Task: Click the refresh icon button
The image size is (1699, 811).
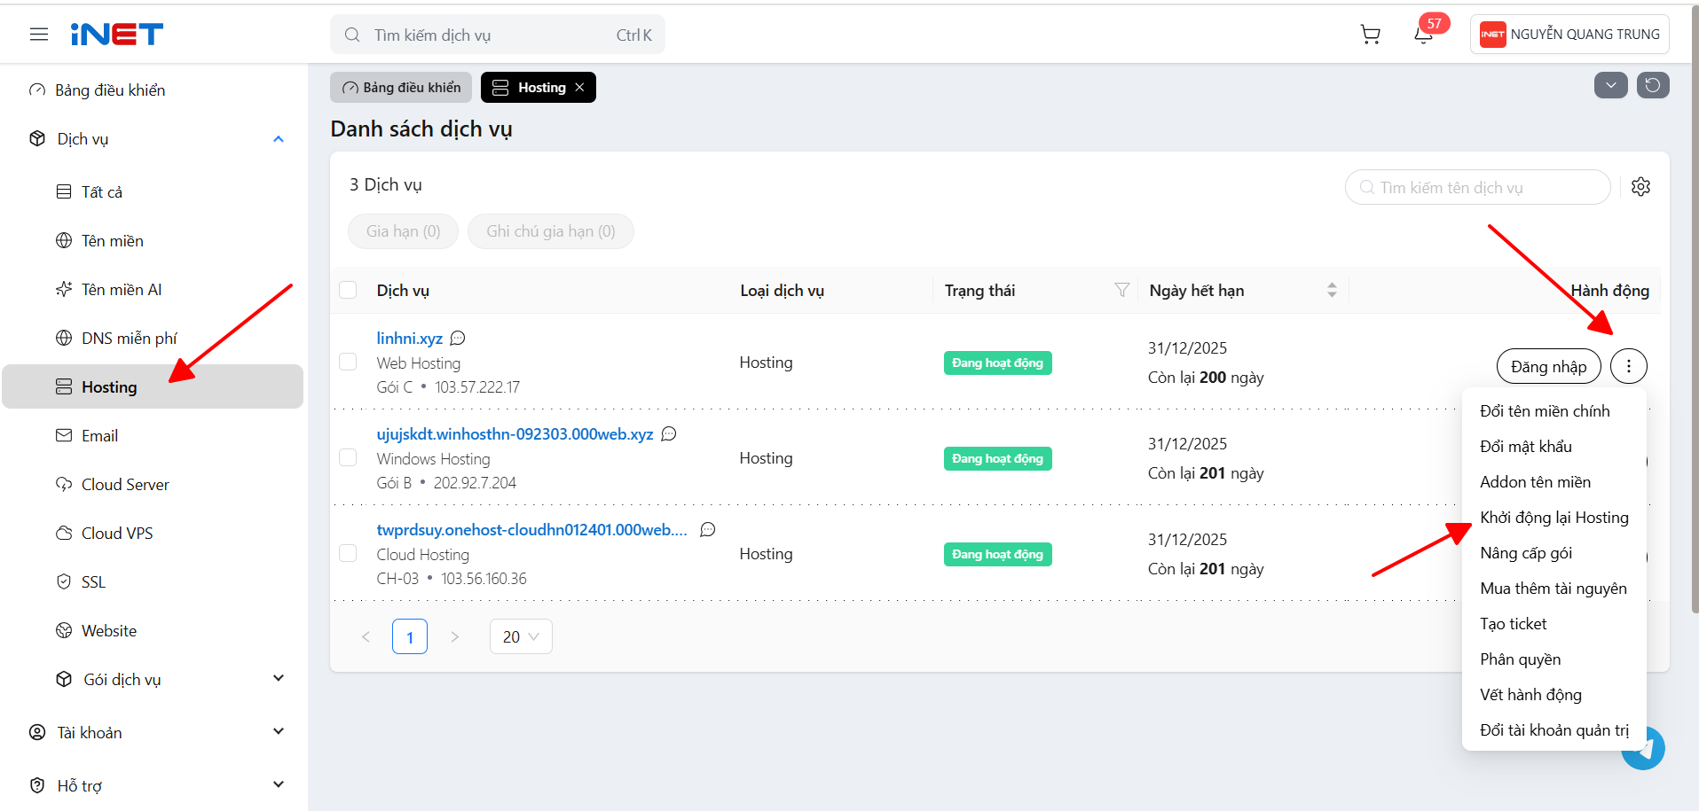Action: click(1653, 85)
